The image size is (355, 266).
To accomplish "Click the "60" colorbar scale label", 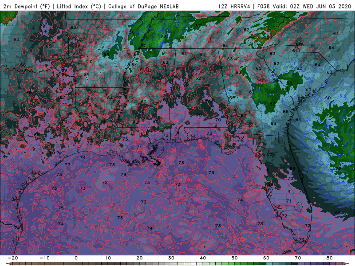I will click(x=266, y=258).
